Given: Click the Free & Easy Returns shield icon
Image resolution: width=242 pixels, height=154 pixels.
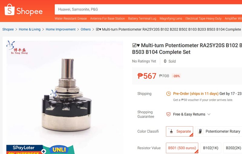Looking at the screenshot, I should (x=168, y=114).
